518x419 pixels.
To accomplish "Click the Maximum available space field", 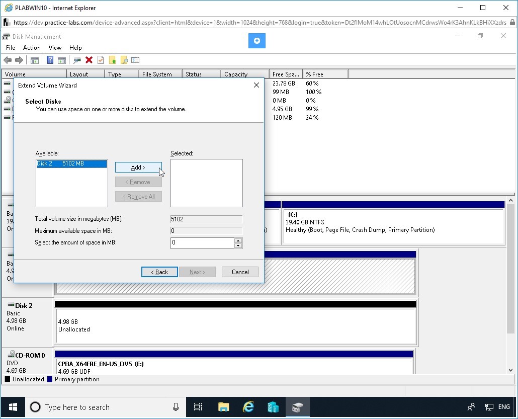I will click(207, 231).
